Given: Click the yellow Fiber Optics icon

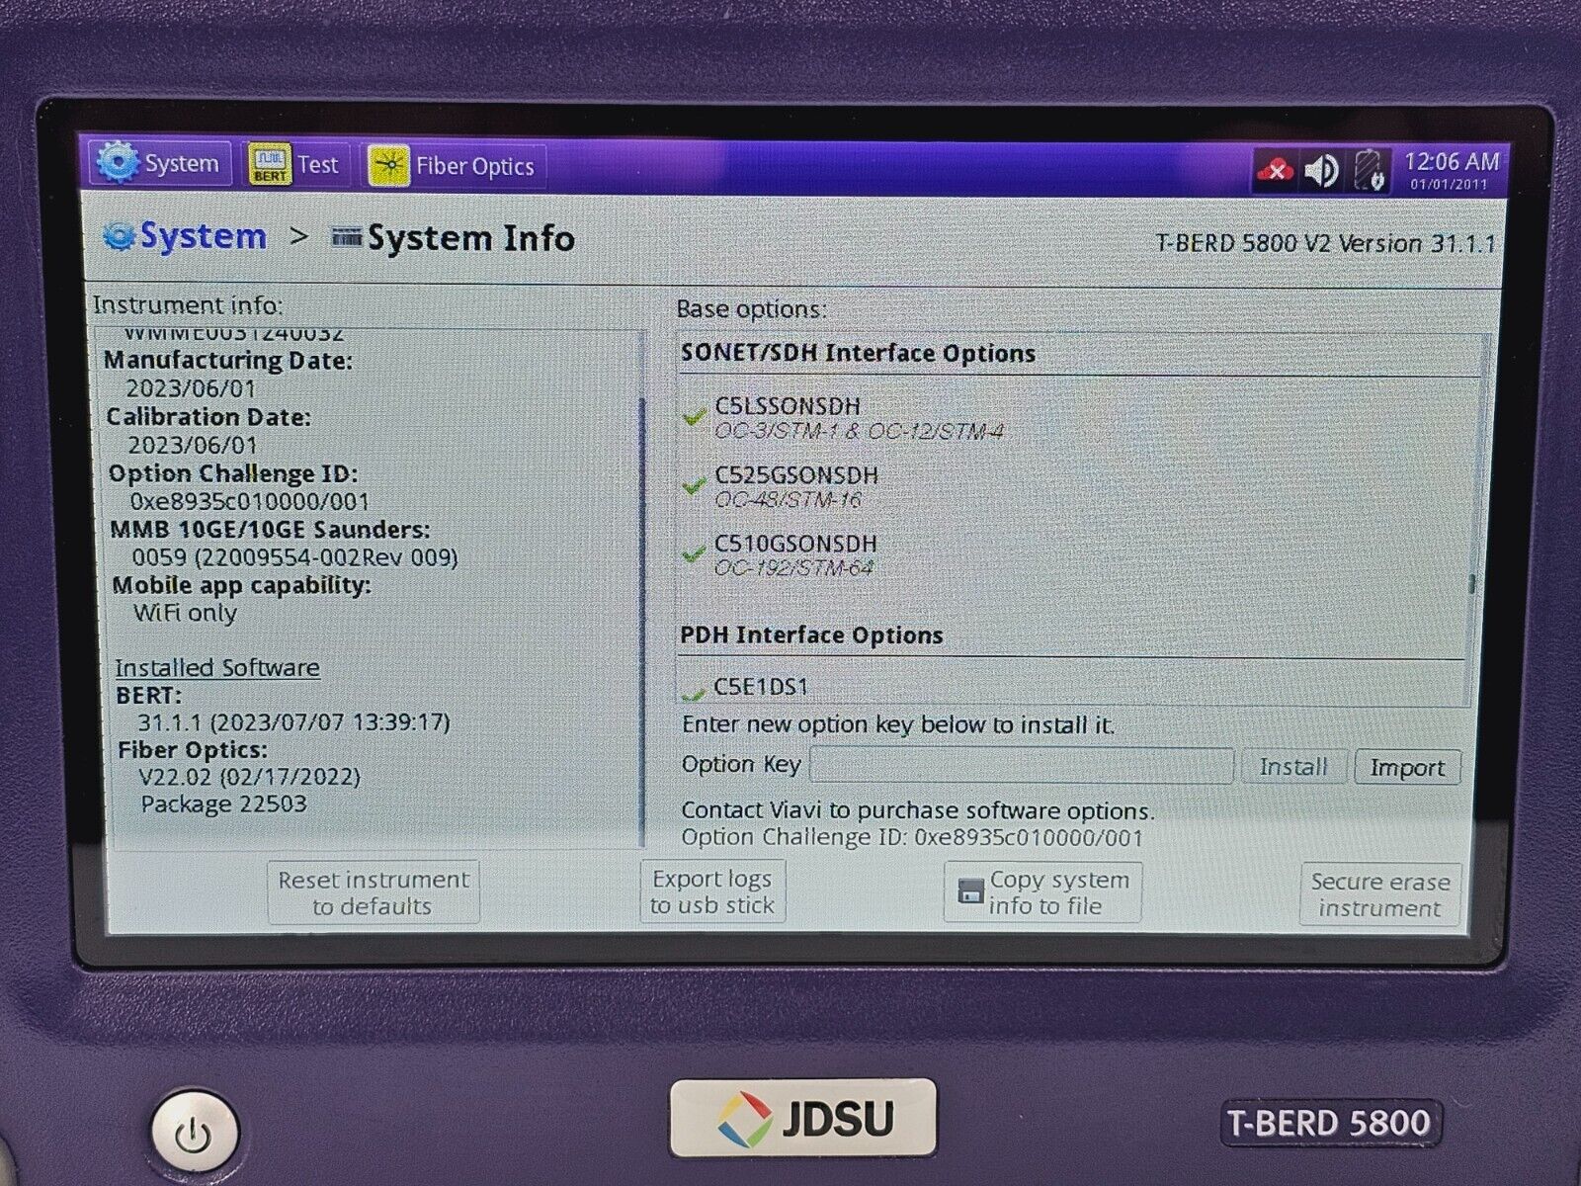Looking at the screenshot, I should [x=388, y=166].
